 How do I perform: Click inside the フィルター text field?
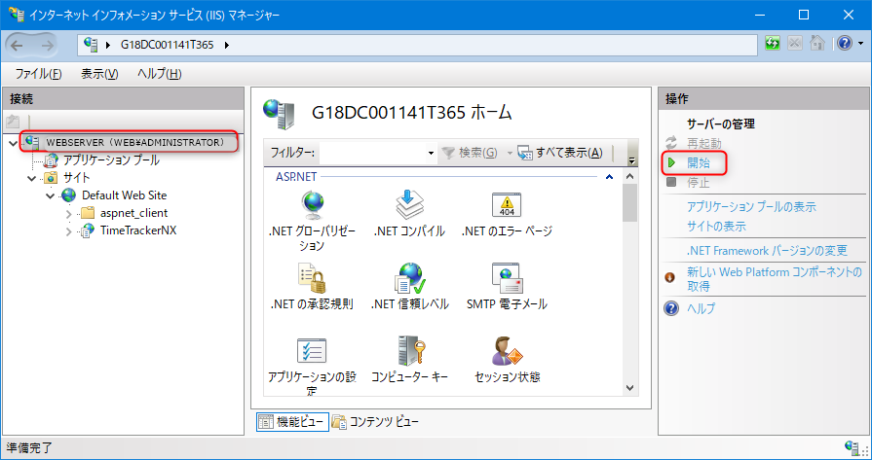pyautogui.click(x=372, y=153)
